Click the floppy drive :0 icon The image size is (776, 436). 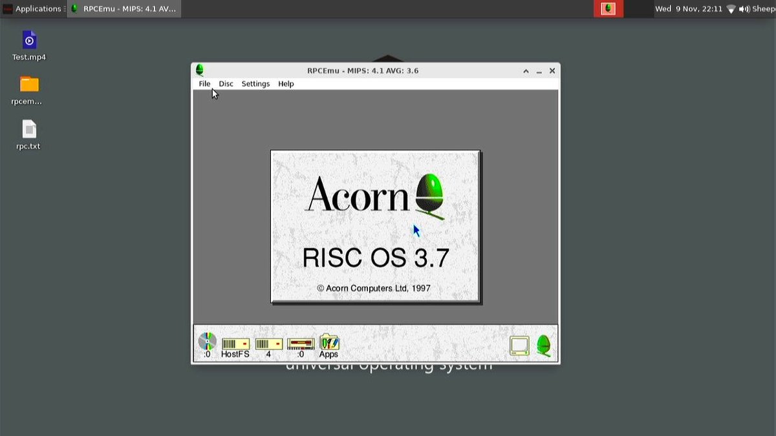301,348
